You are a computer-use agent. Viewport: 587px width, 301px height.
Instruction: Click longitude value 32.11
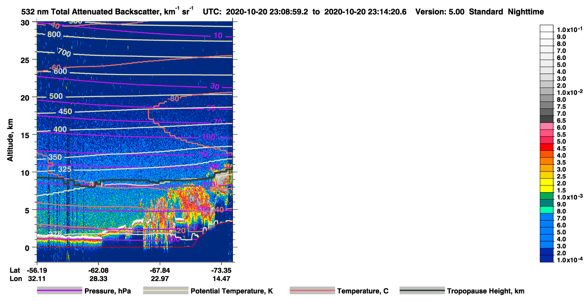(37, 279)
